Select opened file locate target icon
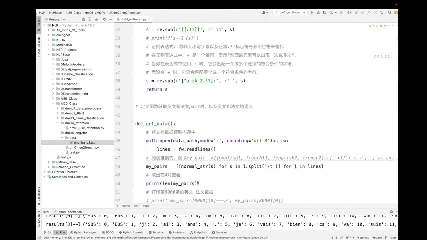The width and height of the screenshot is (427, 240). [x=83, y=19]
